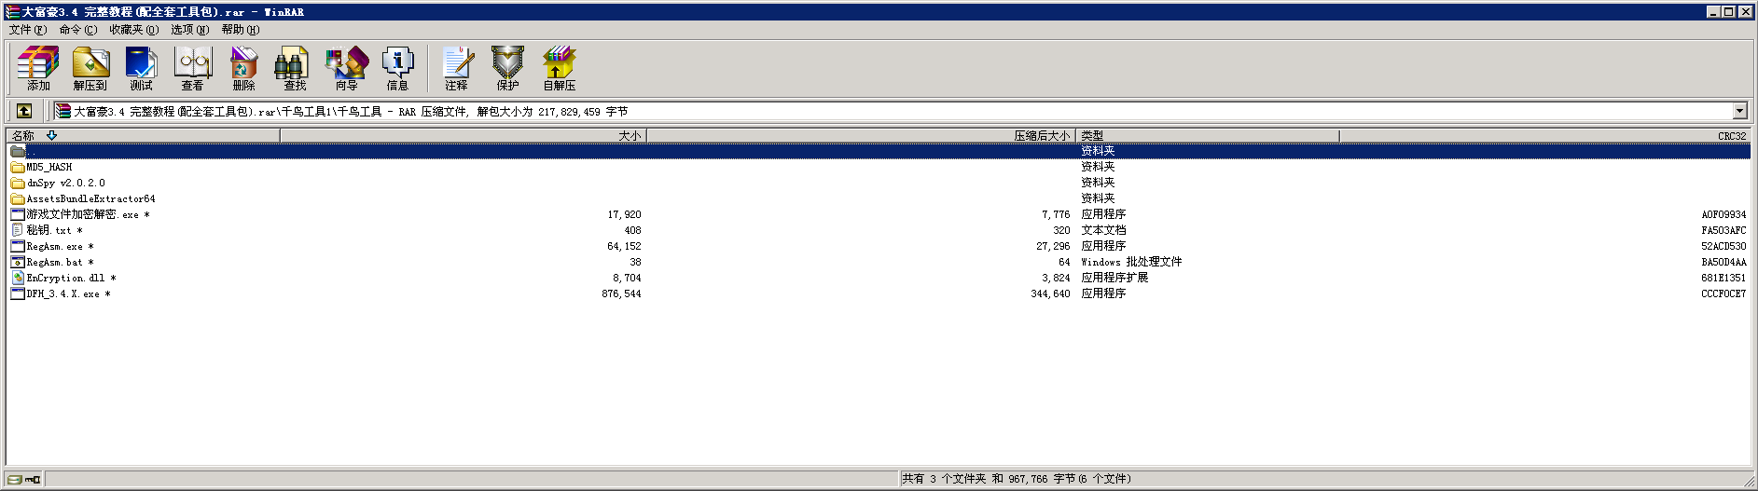Viewport: 1758px width, 491px height.
Task: Select the parent folder '..' row
Action: click(879, 151)
